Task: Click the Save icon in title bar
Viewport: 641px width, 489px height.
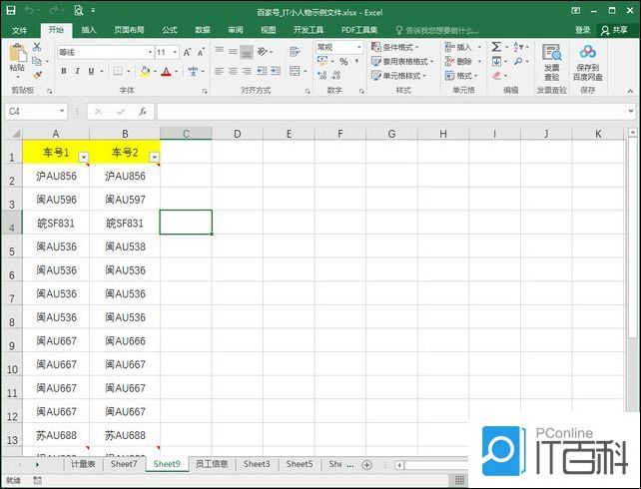Action: pyautogui.click(x=11, y=11)
